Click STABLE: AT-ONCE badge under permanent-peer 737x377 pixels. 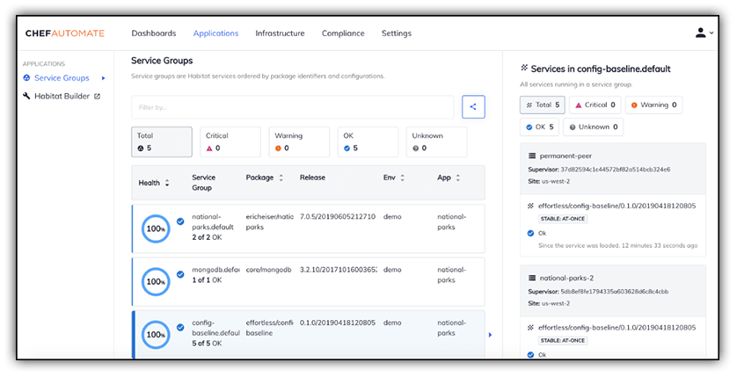pyautogui.click(x=563, y=219)
